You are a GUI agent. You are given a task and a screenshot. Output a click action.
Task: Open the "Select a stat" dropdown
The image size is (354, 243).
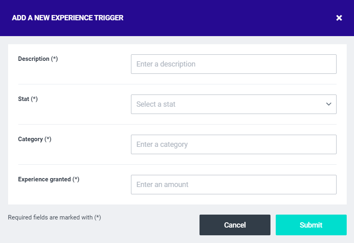coord(233,104)
